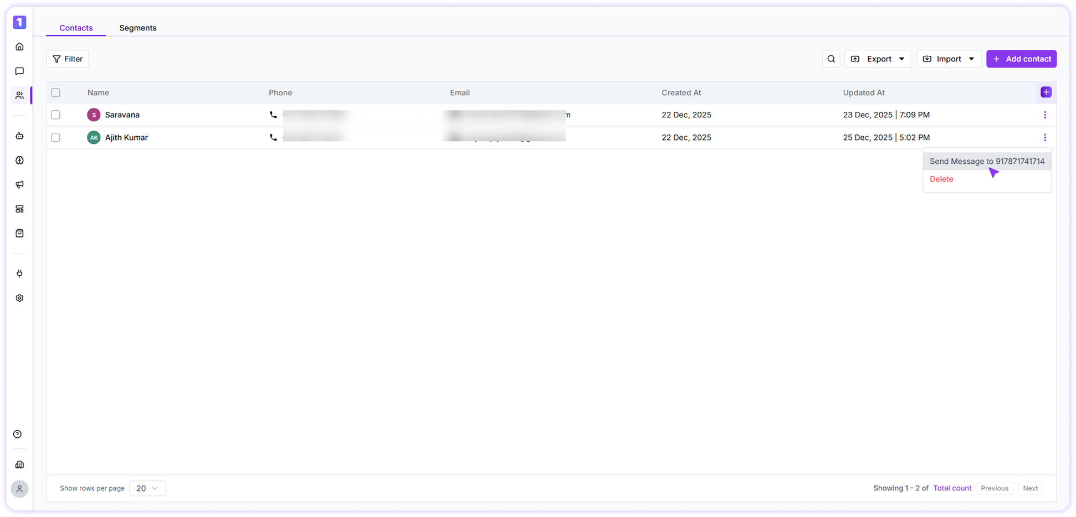Click the phone icon in Ajith Kumar row

click(x=273, y=138)
